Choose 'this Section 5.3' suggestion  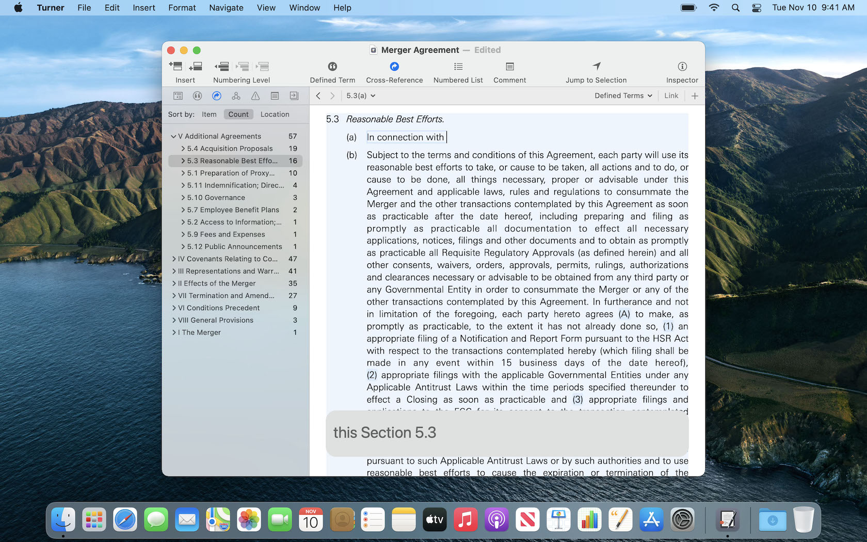[x=507, y=433]
